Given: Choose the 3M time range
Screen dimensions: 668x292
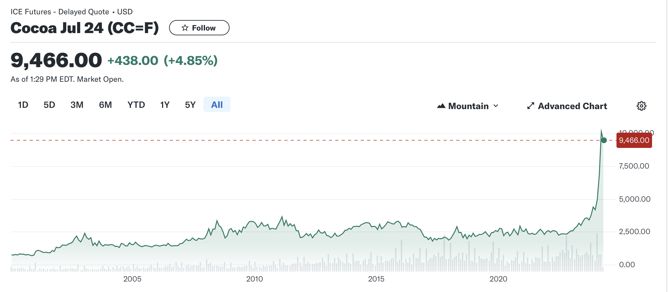Looking at the screenshot, I should (77, 105).
